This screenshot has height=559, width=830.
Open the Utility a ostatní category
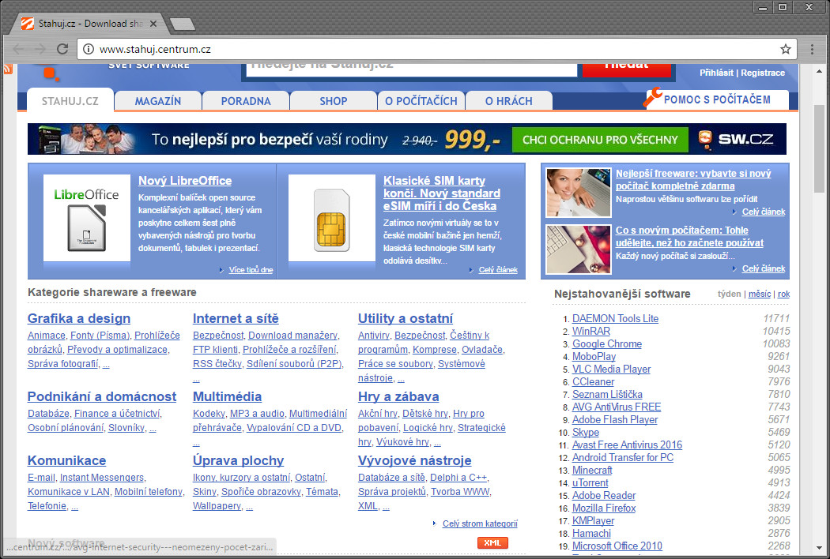click(x=406, y=318)
